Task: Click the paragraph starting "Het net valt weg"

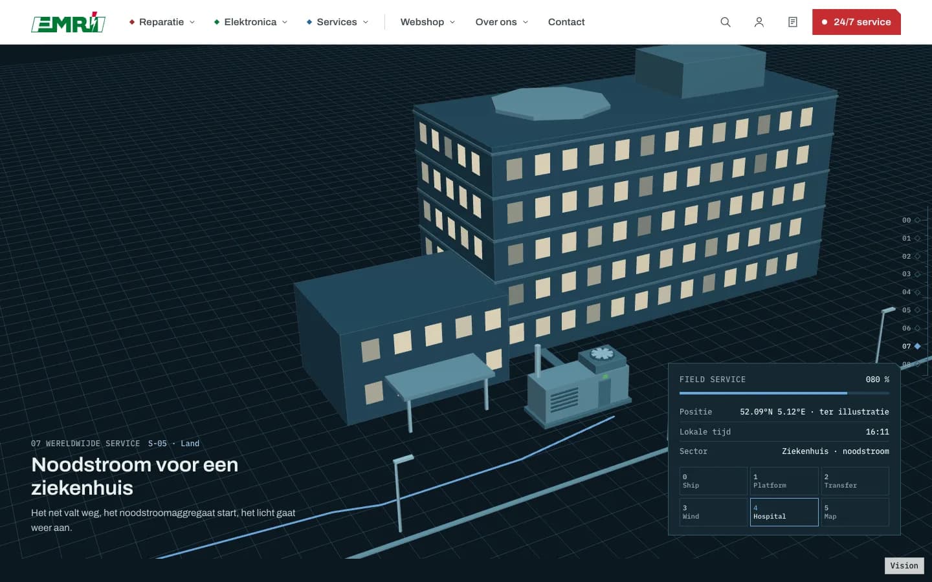Action: coord(163,520)
